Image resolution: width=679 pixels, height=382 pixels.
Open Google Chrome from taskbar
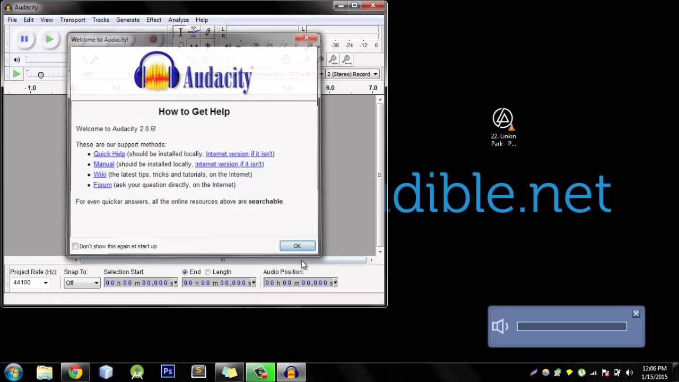coord(75,372)
